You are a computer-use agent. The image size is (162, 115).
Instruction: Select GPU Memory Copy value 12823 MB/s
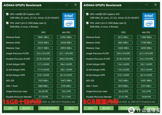123,48
